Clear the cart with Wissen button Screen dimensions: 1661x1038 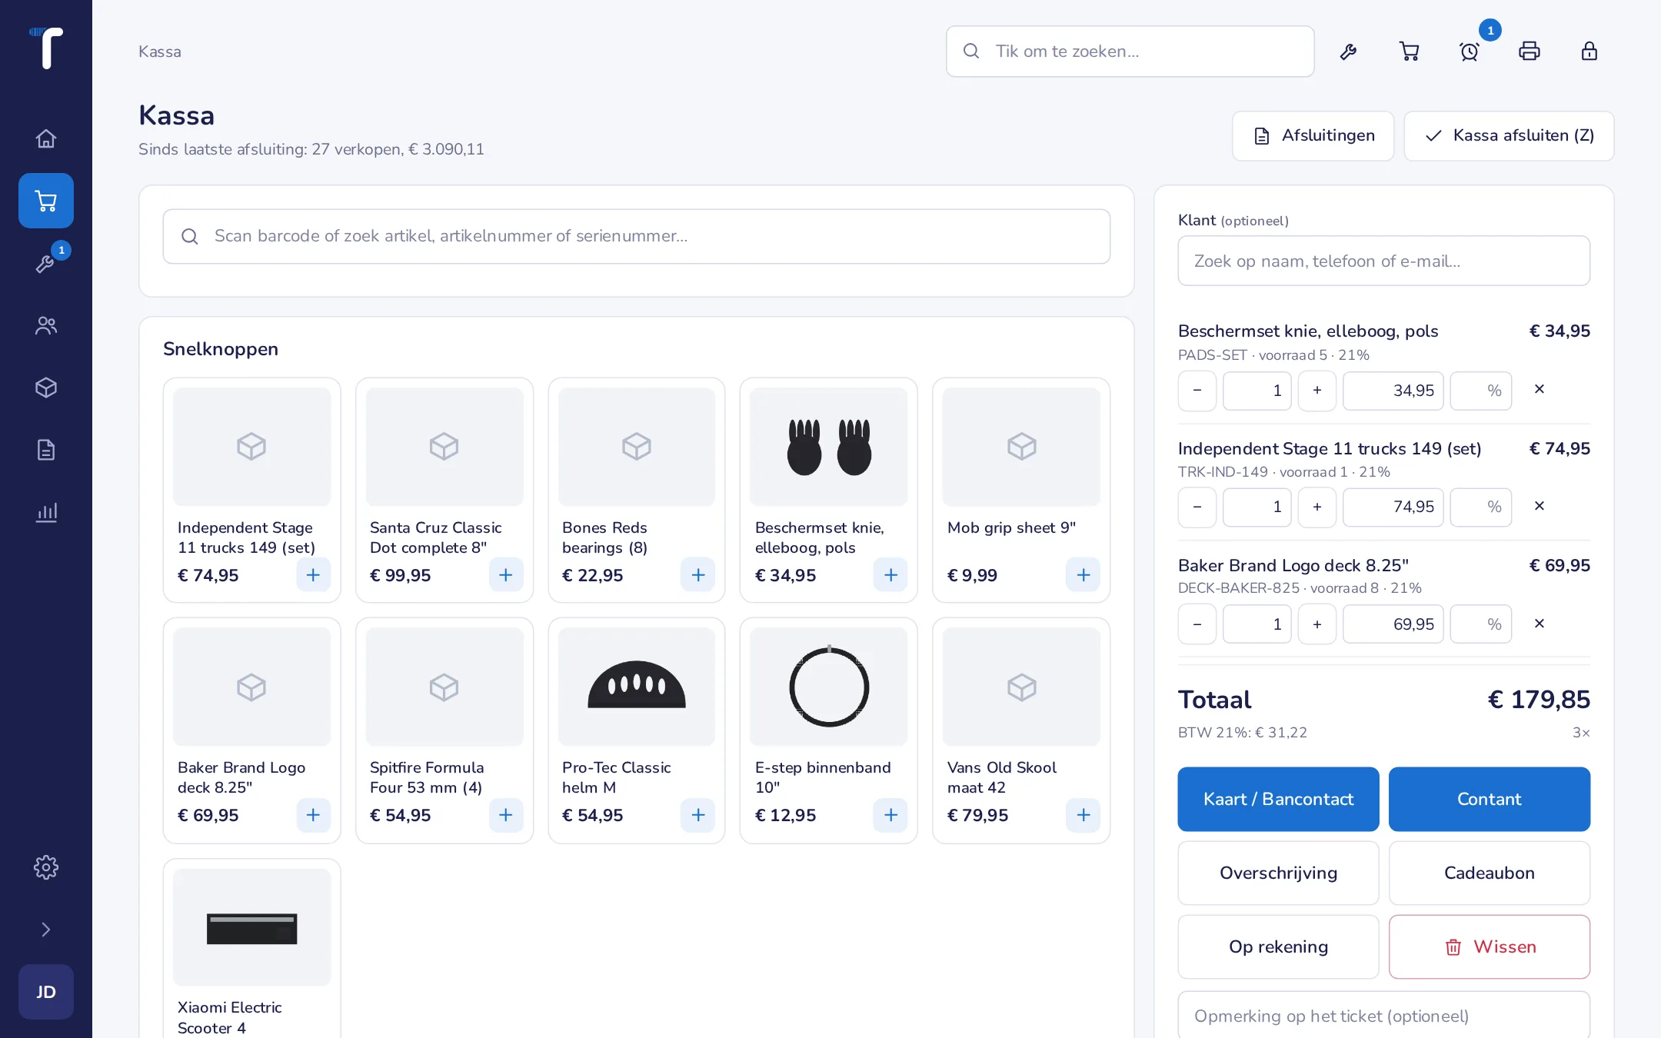[1490, 947]
